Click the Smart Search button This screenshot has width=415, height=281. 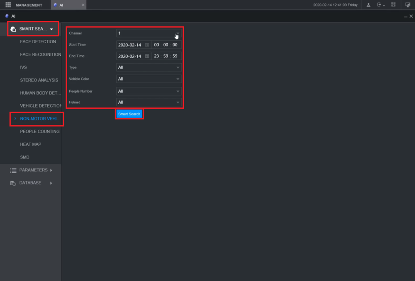pos(129,114)
